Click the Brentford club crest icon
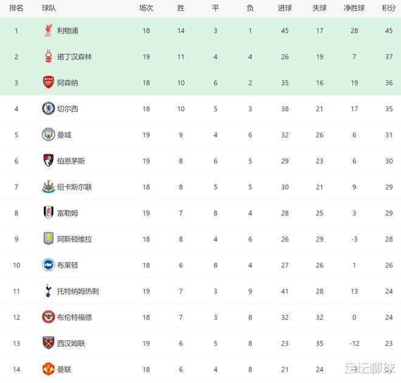Viewport: 401px width, 383px height. [x=49, y=317]
